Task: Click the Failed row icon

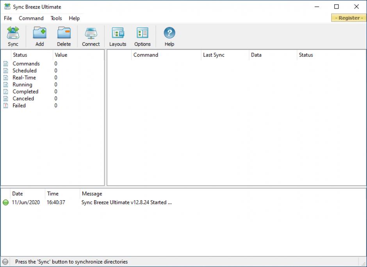Action: [x=6, y=106]
